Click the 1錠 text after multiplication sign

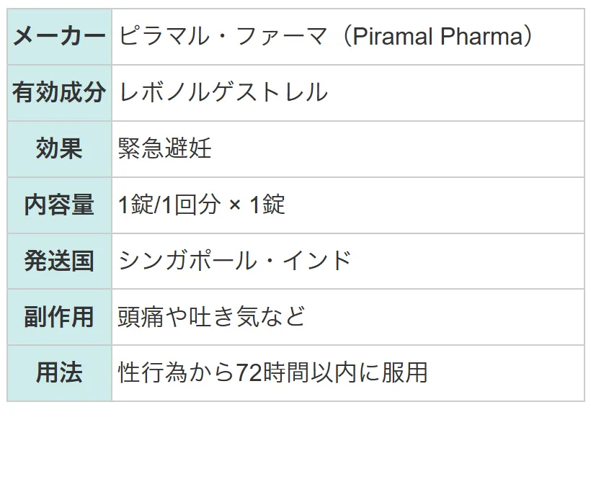[x=267, y=205]
